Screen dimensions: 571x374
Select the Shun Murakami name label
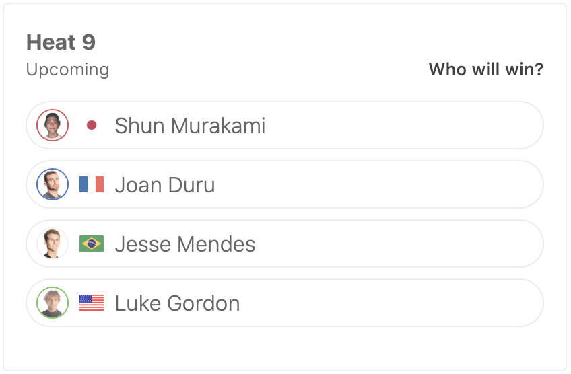(190, 126)
